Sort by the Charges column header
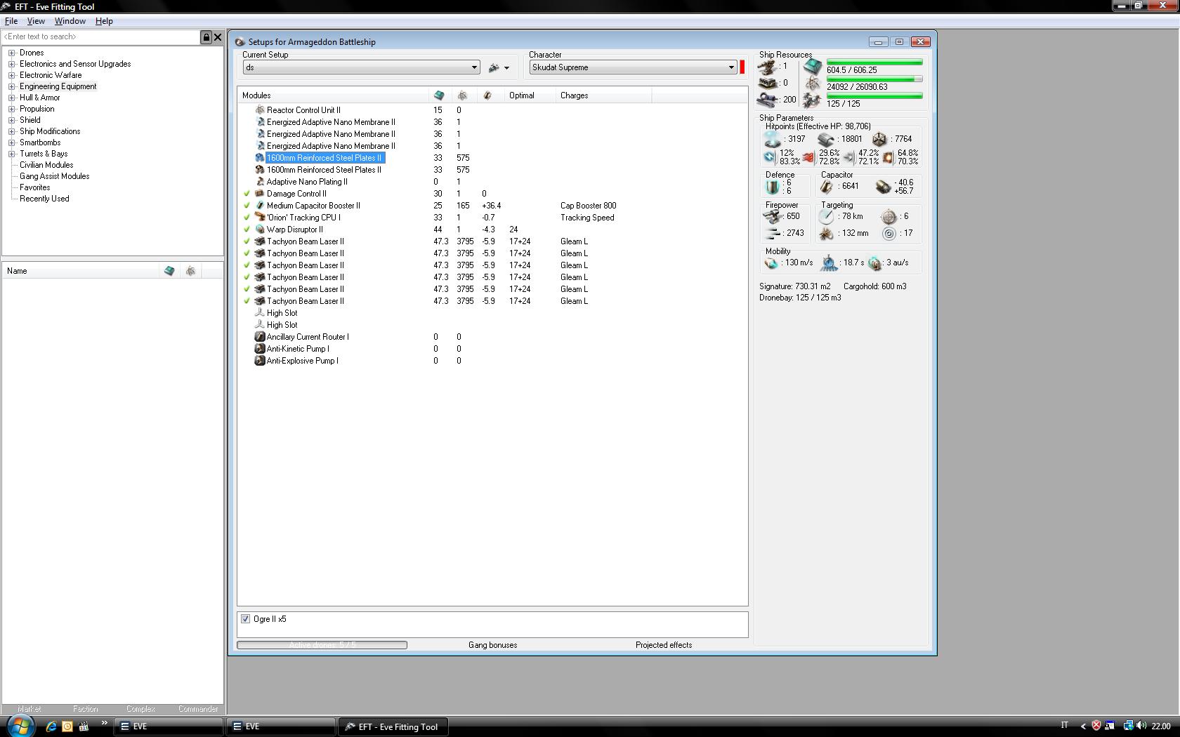Screen dimensions: 1180x737 point(603,95)
